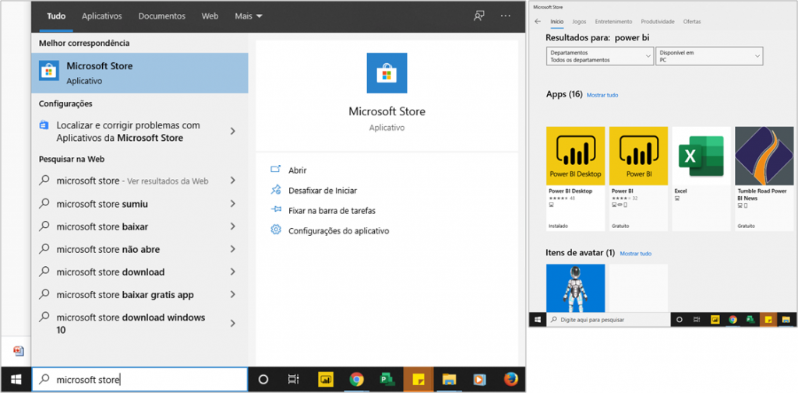Viewport: 798px width, 393px height.
Task: Open the search panel ellipsis options
Action: [x=506, y=16]
